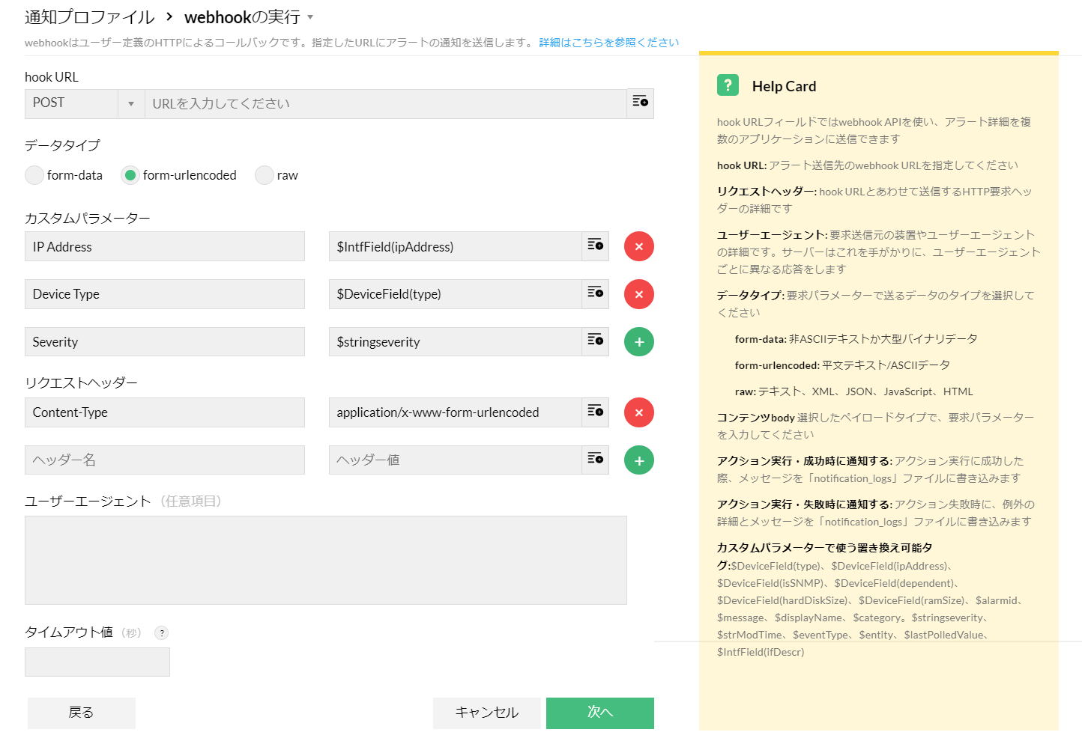Edit the Device Type parameter name field
Viewport: 1082px width, 750px height.
pos(165,294)
